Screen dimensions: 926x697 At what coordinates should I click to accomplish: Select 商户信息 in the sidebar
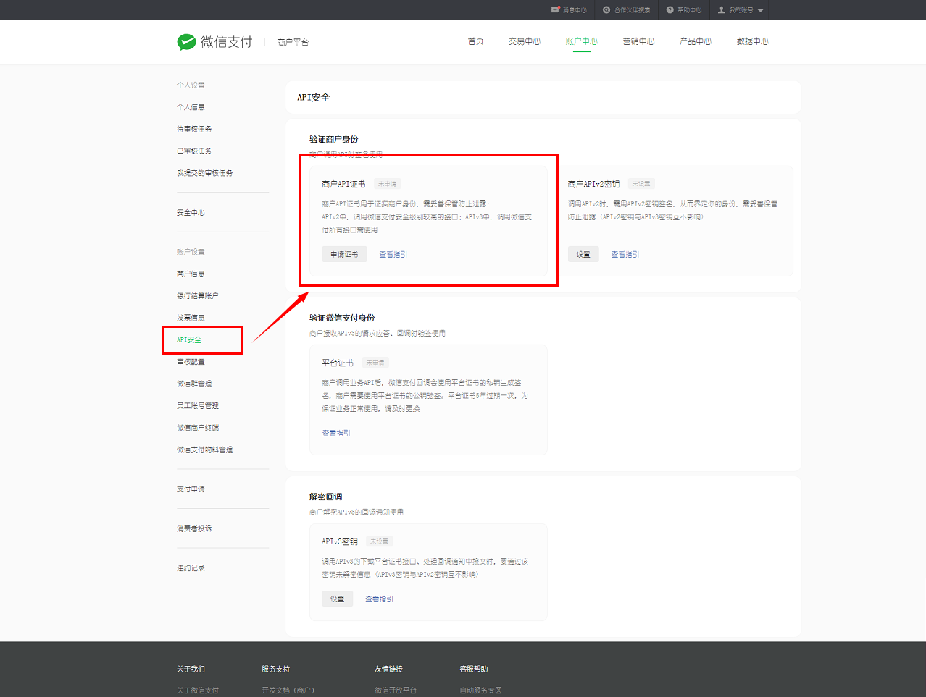coord(191,274)
